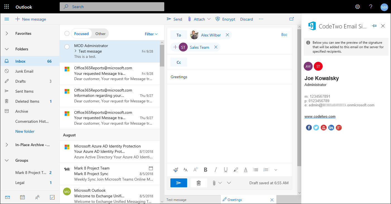391x204 pixels.
Task: Open Facebook icon in signature preview
Action: pos(309,127)
